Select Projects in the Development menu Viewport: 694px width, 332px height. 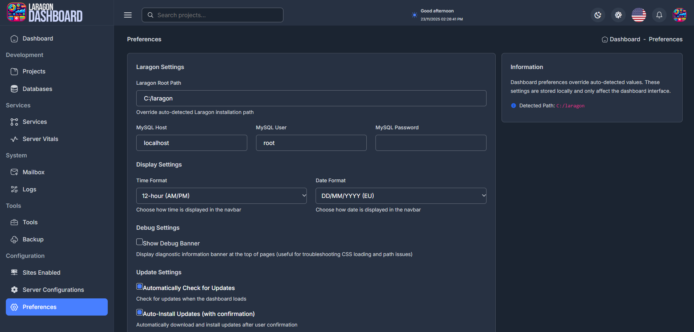pyautogui.click(x=34, y=71)
